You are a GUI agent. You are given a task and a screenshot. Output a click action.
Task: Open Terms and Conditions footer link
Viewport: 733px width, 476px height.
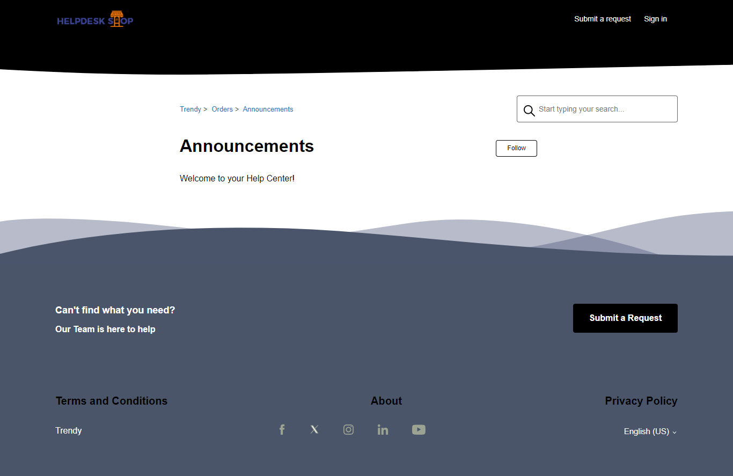pos(112,401)
